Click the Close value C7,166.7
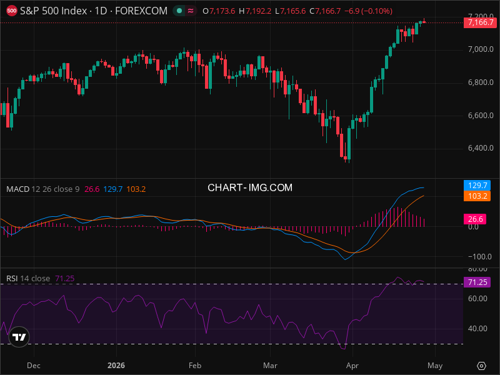500x375 pixels. tap(325, 11)
